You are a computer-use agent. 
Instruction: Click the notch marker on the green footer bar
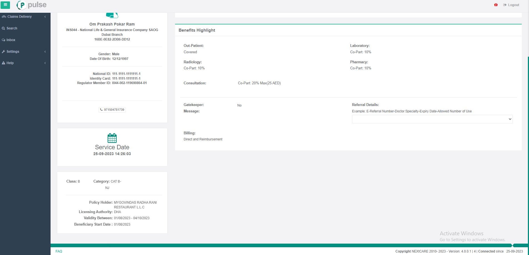(x=513, y=245)
